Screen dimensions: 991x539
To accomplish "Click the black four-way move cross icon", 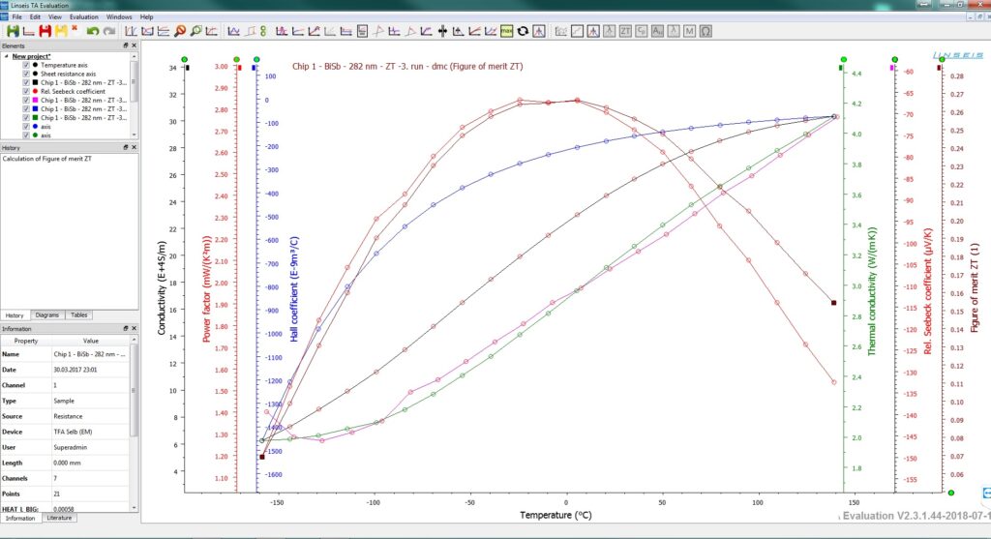I will coord(442,31).
